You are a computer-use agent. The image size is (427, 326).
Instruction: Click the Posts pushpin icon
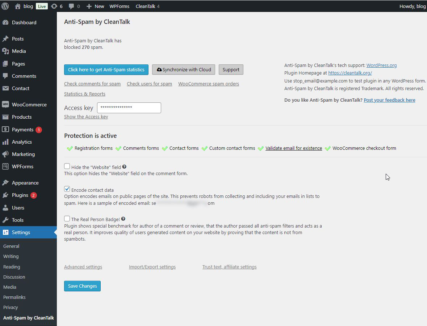coord(5,39)
